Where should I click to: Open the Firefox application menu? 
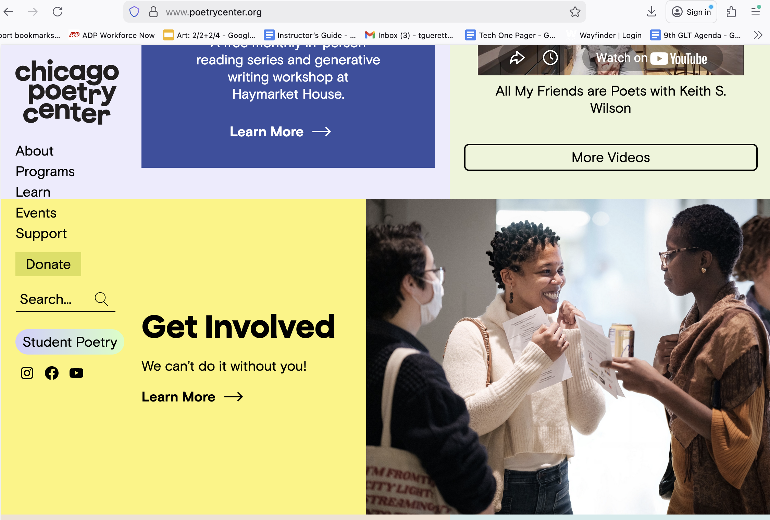coord(756,12)
